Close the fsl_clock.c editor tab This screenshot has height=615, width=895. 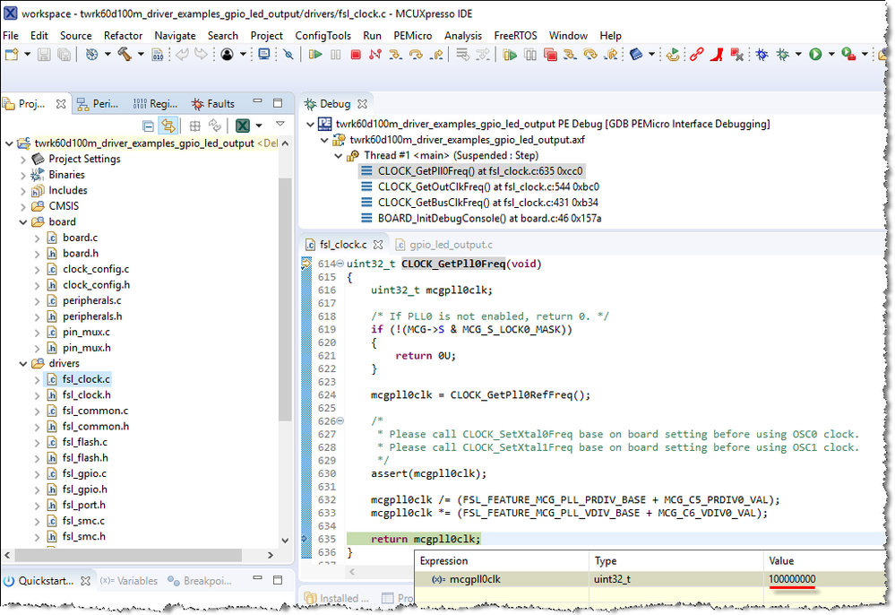378,245
